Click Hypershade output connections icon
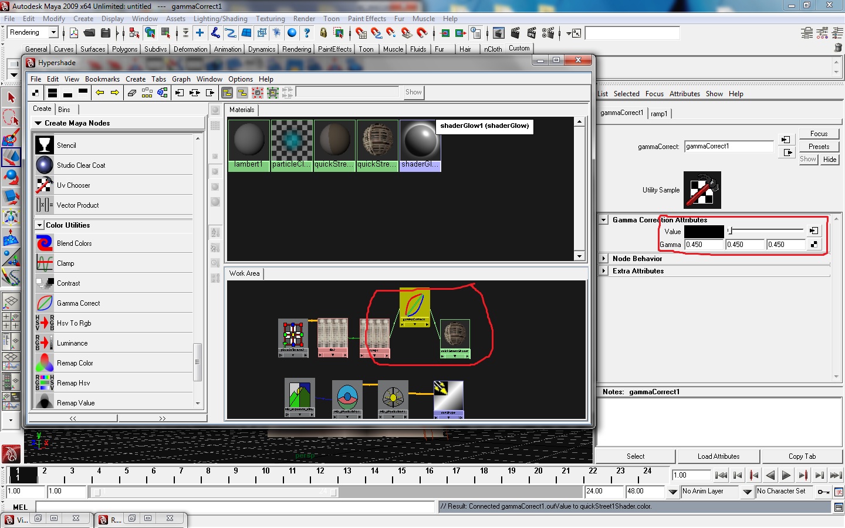Image resolution: width=845 pixels, height=528 pixels. click(x=210, y=93)
